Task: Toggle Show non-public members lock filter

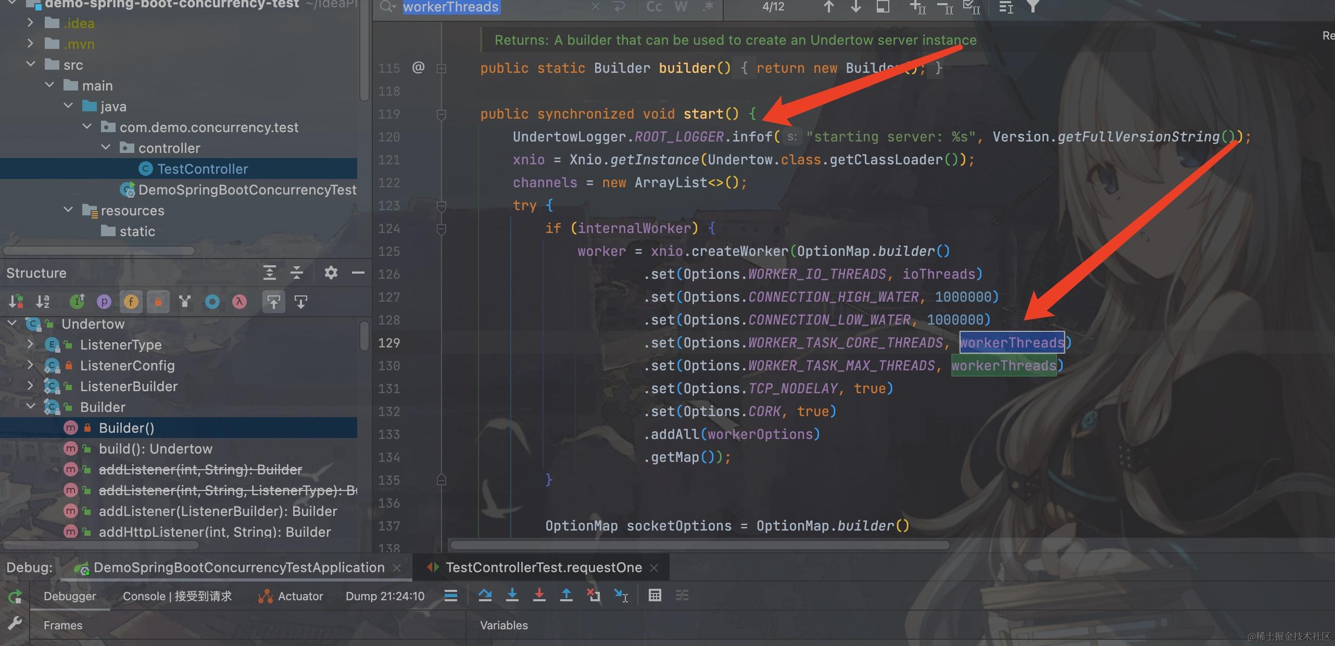Action: coord(158,302)
